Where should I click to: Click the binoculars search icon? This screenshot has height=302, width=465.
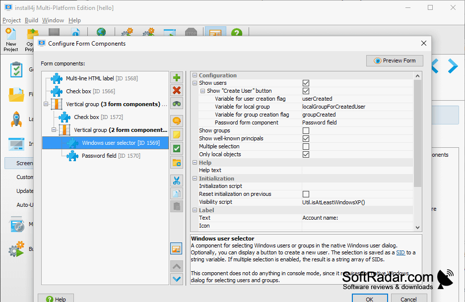point(177,104)
